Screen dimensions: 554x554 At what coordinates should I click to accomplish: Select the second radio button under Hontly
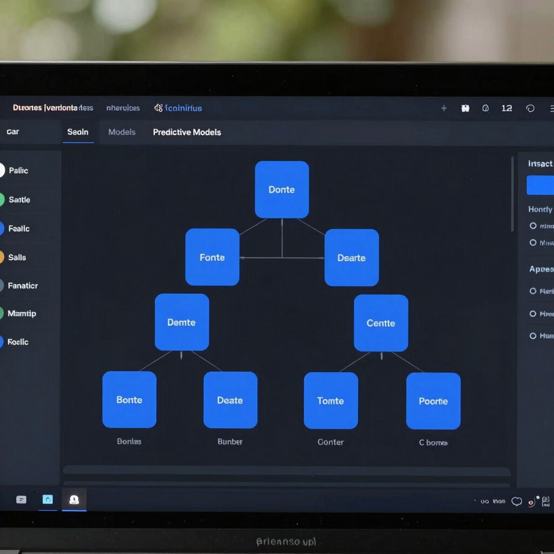[533, 242]
